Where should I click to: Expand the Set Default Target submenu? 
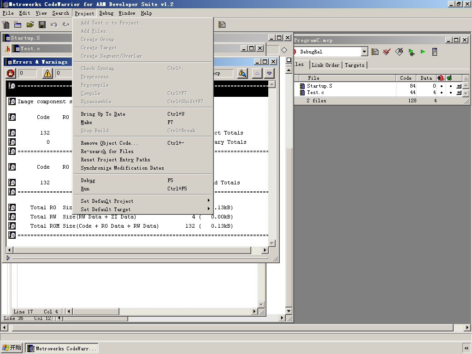[143, 209]
